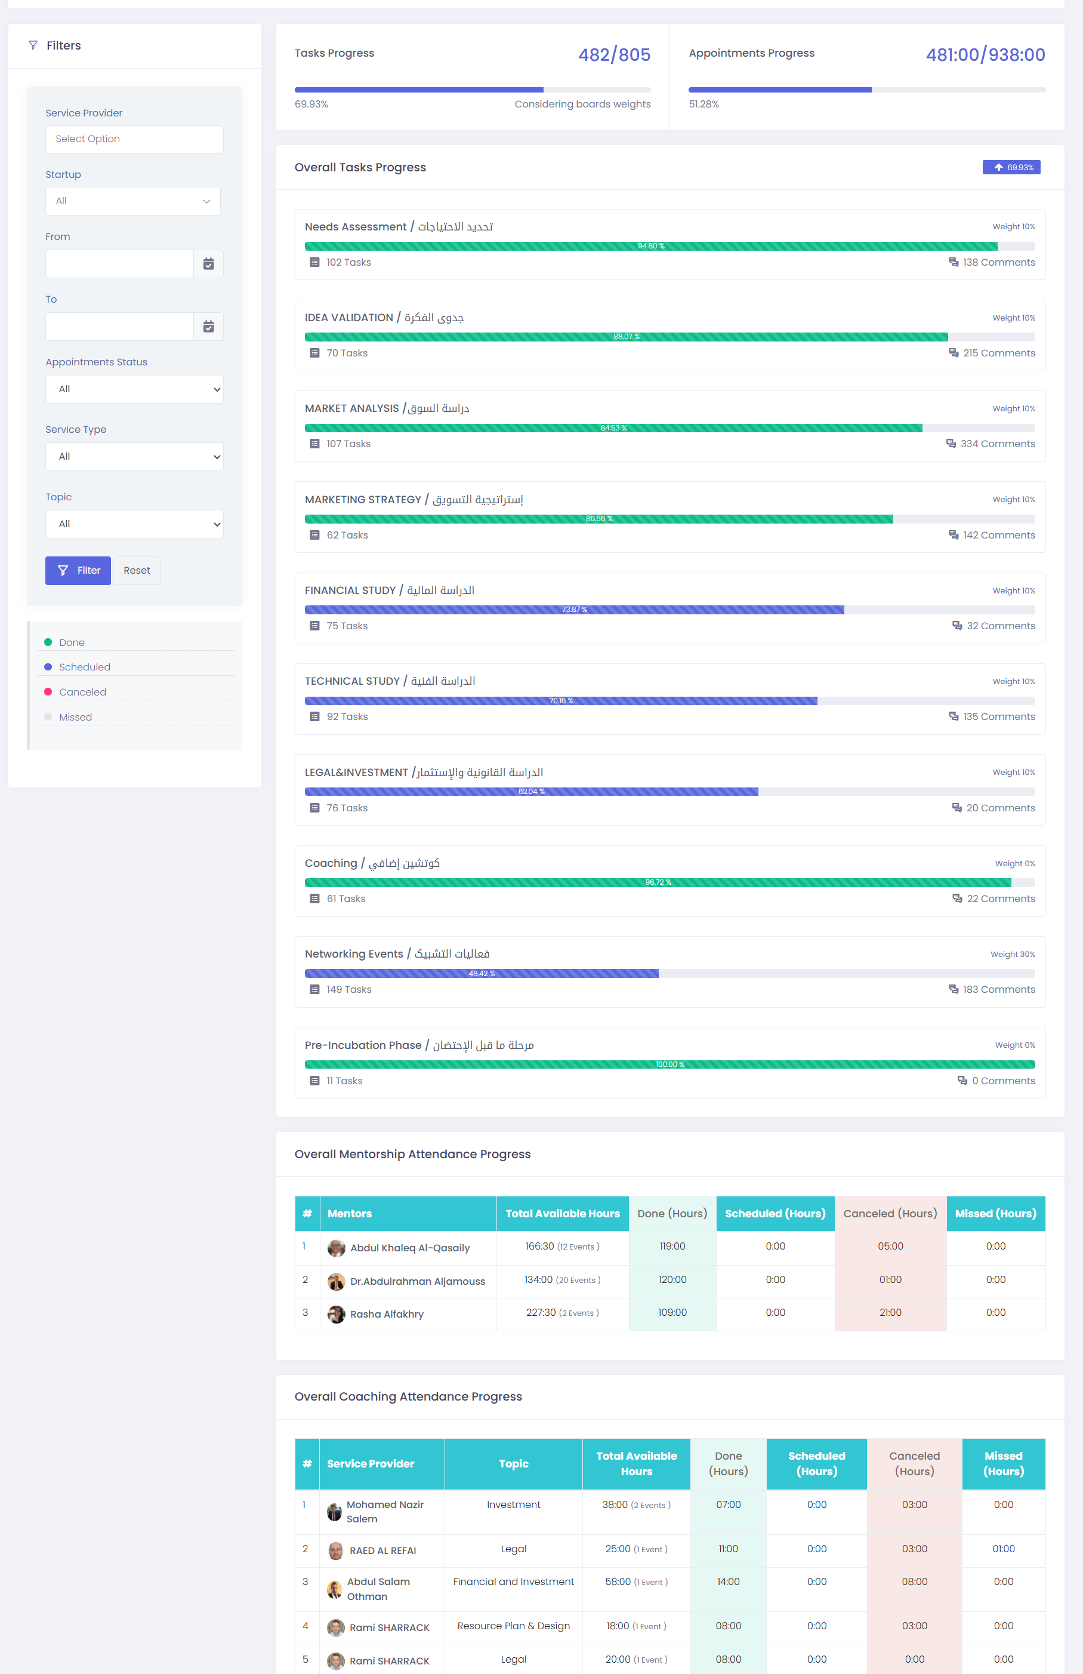1083x1674 pixels.
Task: Click inside the To date field
Action: (x=119, y=327)
